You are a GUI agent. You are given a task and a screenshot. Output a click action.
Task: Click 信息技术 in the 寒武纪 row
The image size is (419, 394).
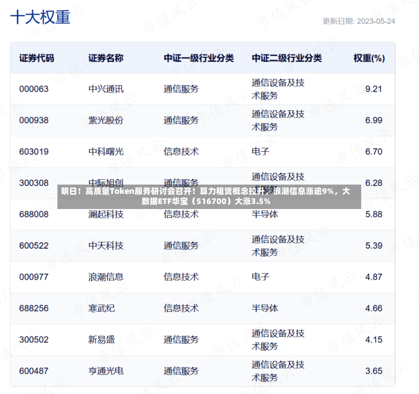[x=181, y=308]
